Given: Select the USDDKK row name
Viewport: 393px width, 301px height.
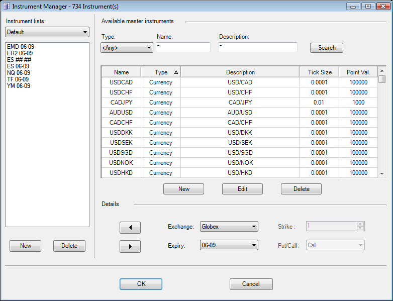Looking at the screenshot, I should click(x=121, y=132).
